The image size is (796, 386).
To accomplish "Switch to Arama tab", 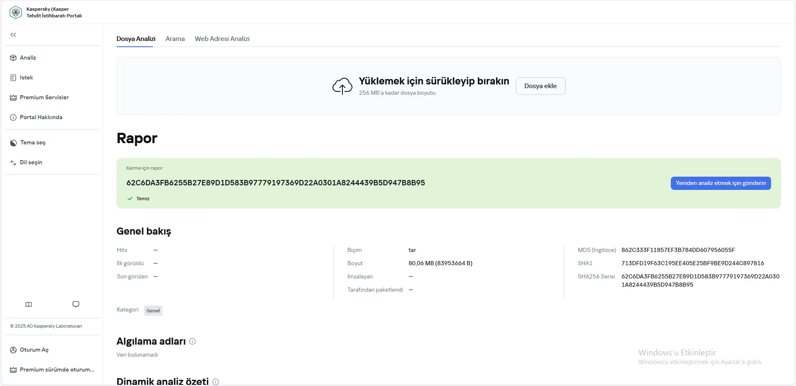I will [x=175, y=38].
